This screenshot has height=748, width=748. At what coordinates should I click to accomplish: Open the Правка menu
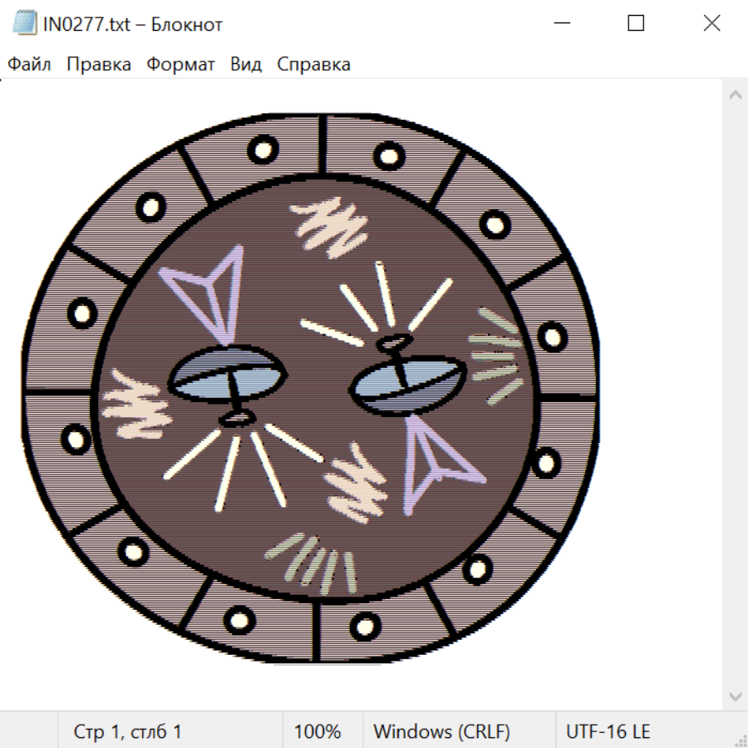99,65
